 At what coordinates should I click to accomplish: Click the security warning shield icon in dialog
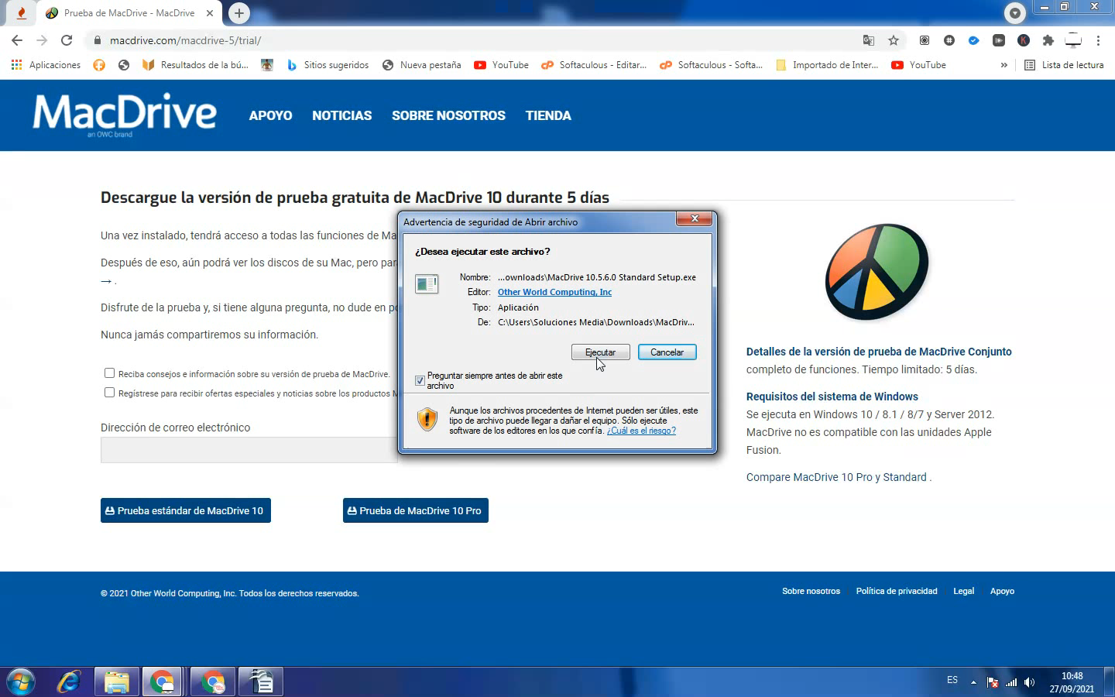[427, 421]
